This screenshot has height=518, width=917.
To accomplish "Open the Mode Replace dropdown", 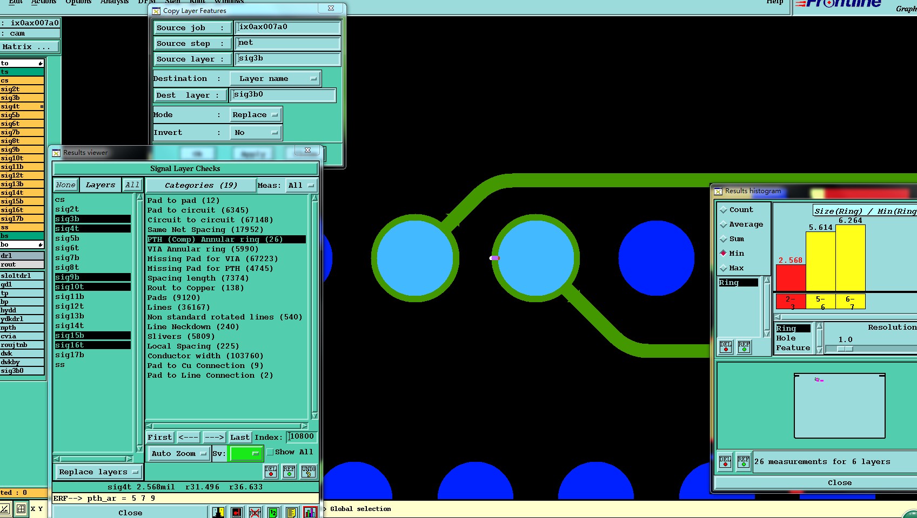I will [x=255, y=115].
